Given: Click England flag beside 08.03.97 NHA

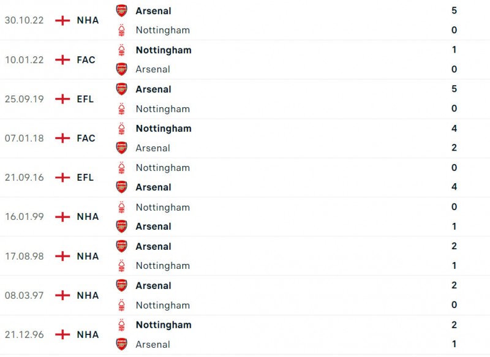Looking at the screenshot, I should point(62,295).
